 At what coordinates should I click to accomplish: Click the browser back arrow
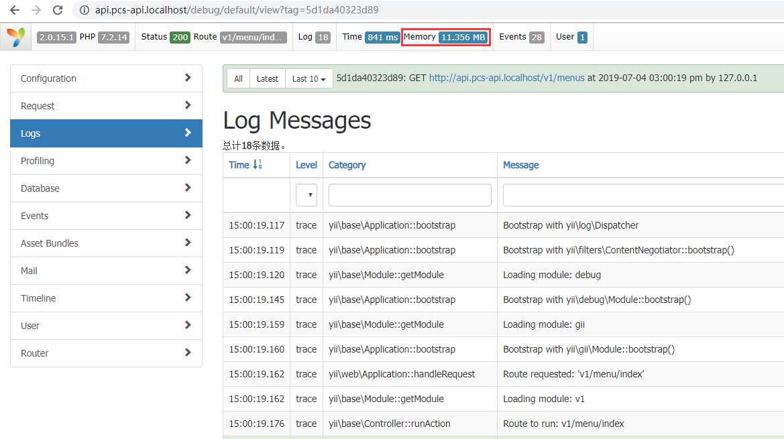click(15, 10)
